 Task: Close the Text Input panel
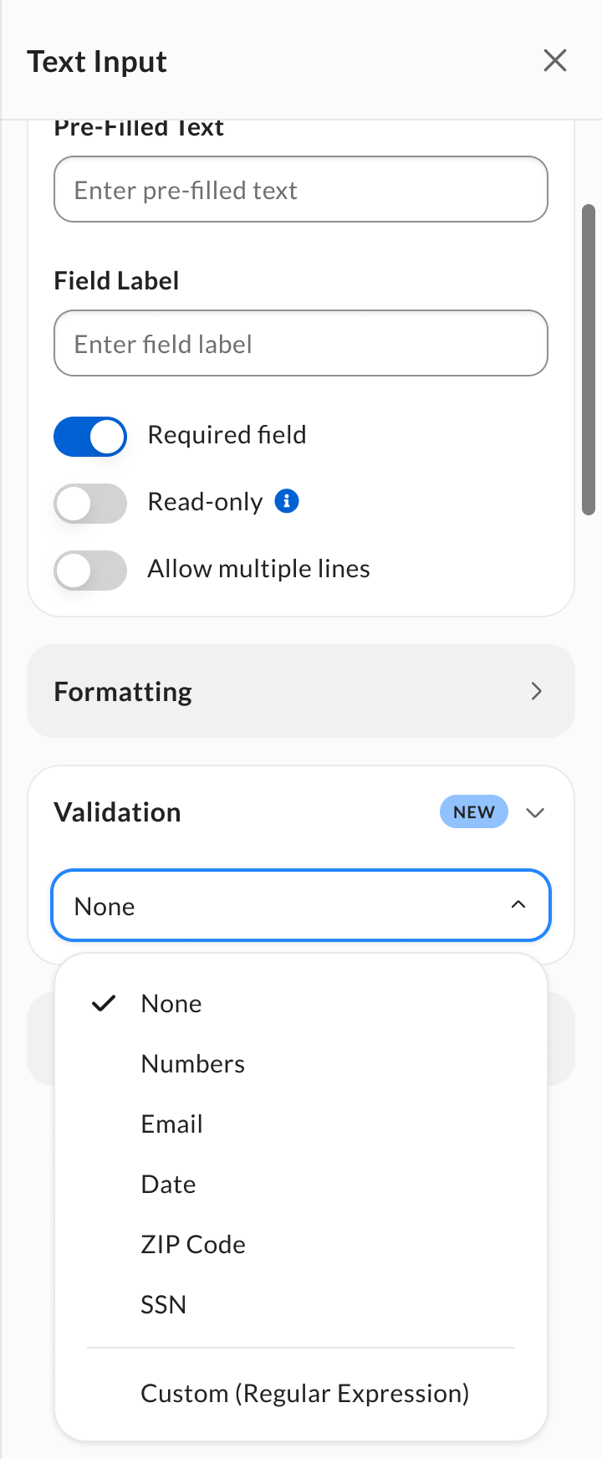(x=554, y=60)
